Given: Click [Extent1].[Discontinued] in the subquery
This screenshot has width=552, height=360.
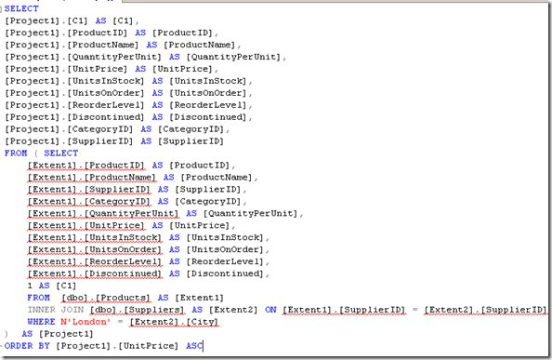Looking at the screenshot, I should click(95, 274).
